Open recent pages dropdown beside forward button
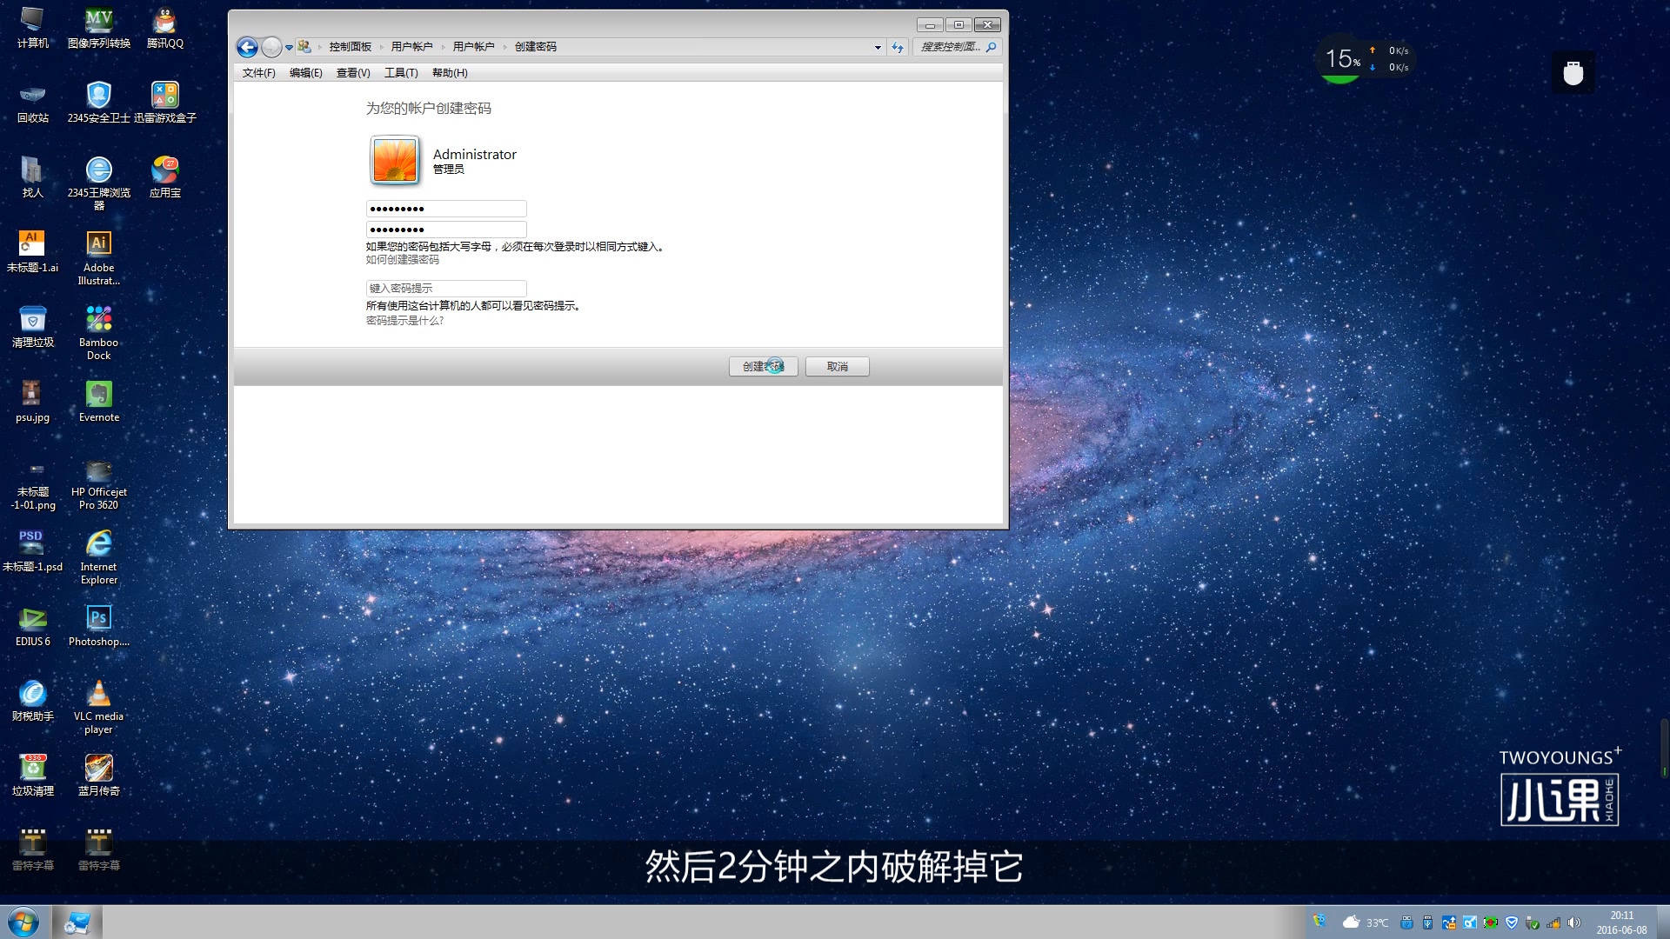Image resolution: width=1670 pixels, height=939 pixels. pos(289,48)
